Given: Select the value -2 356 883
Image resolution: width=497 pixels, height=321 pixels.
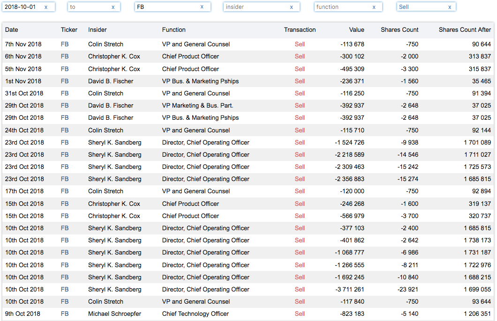Looking at the screenshot, I should coord(350,179).
